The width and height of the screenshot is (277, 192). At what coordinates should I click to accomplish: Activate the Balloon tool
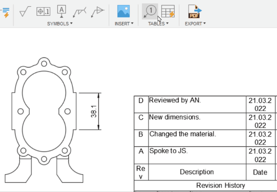pos(150,12)
